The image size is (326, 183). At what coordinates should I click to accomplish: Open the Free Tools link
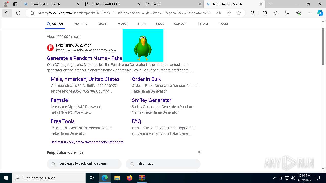(63, 121)
